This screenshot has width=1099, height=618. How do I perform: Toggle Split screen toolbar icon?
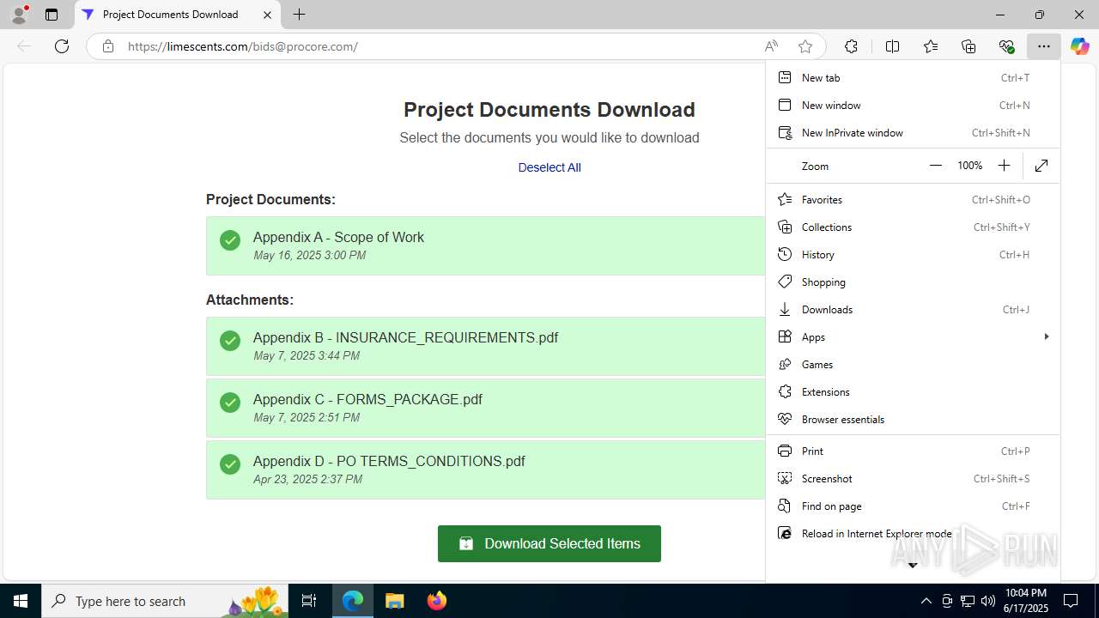point(892,46)
